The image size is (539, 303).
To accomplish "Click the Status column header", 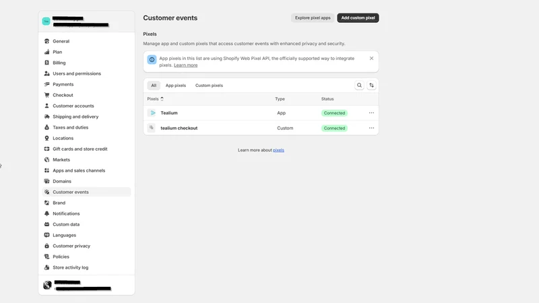I will [327, 99].
